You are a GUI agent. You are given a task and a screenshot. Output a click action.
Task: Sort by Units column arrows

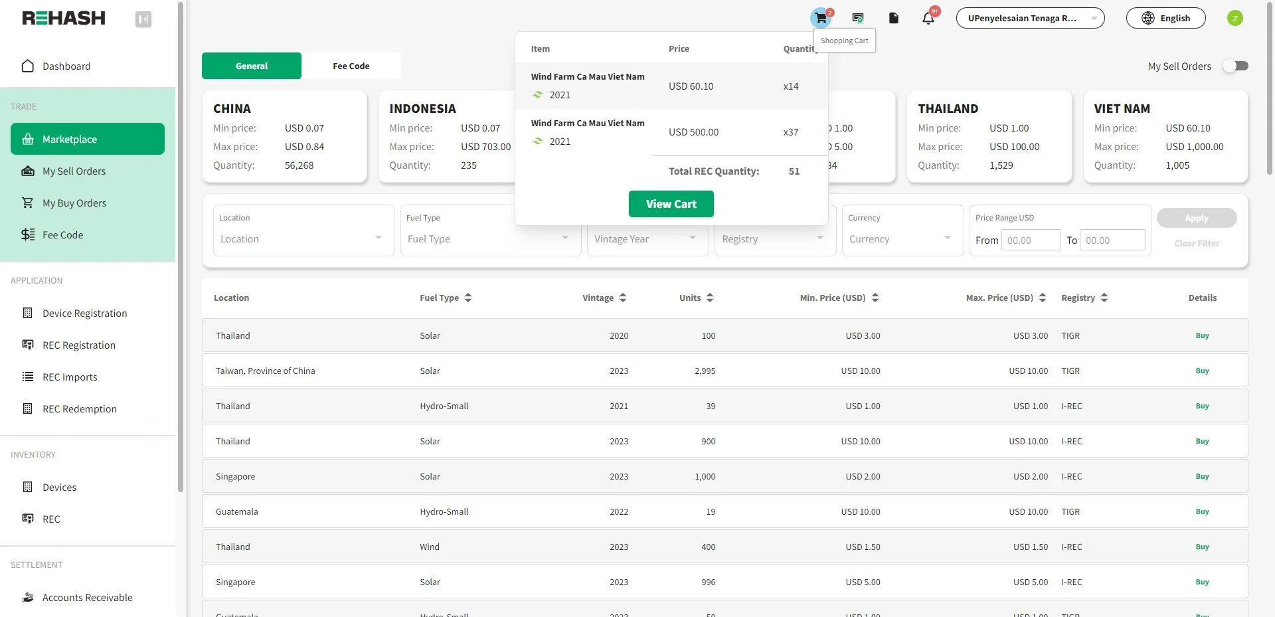tap(710, 298)
